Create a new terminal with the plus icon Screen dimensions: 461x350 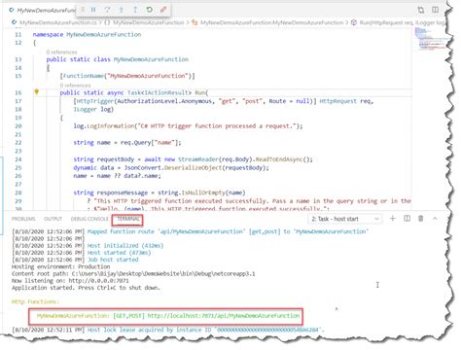(393, 219)
